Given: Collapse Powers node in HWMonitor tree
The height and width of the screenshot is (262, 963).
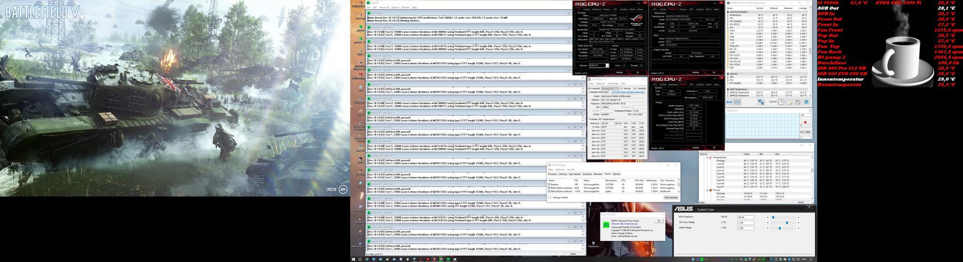Looking at the screenshot, I should (x=707, y=190).
